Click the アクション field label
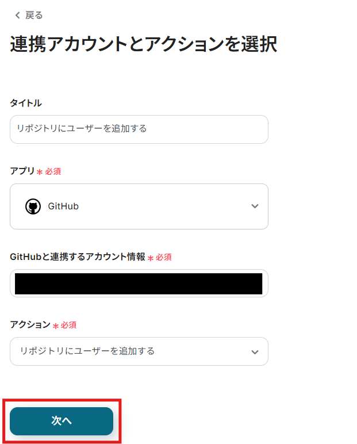 click(30, 325)
